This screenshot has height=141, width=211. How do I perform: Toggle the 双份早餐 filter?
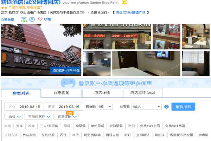pos(116,126)
